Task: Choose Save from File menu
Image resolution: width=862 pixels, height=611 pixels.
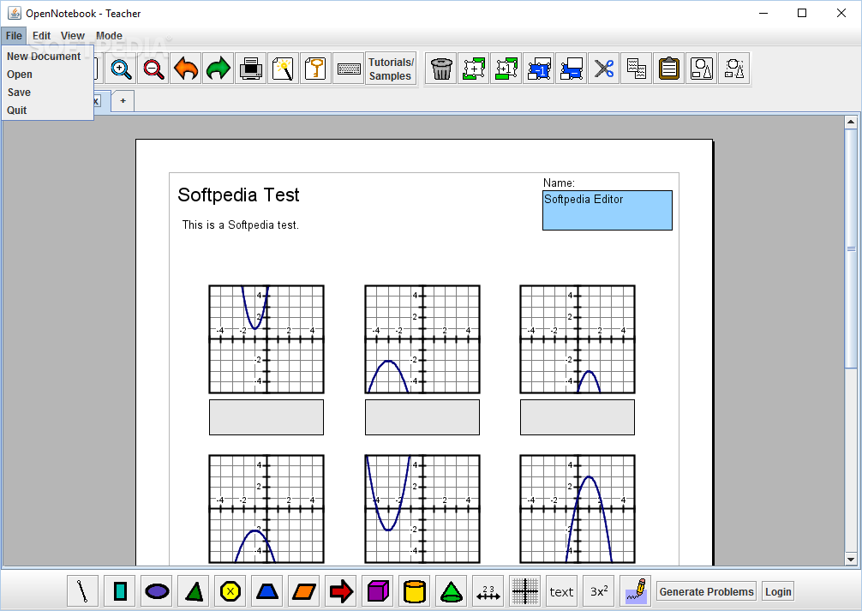Action: (x=47, y=93)
